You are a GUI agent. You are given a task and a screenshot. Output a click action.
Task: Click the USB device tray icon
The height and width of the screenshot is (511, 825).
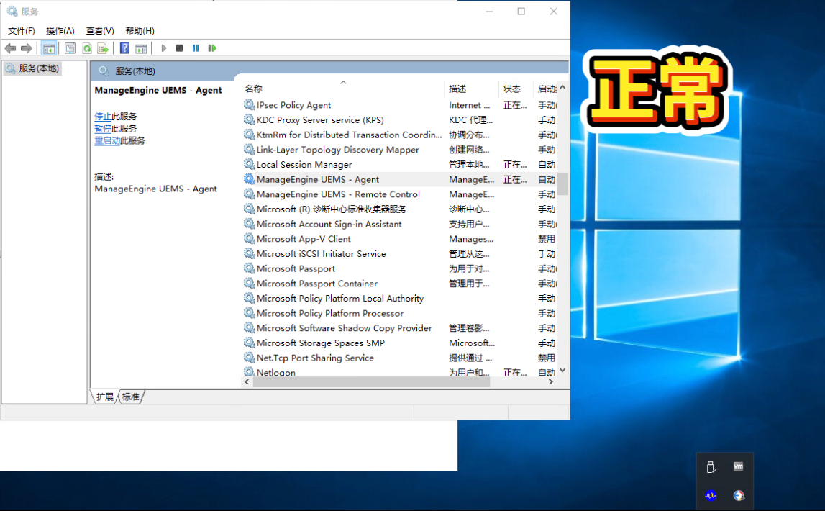pyautogui.click(x=711, y=467)
